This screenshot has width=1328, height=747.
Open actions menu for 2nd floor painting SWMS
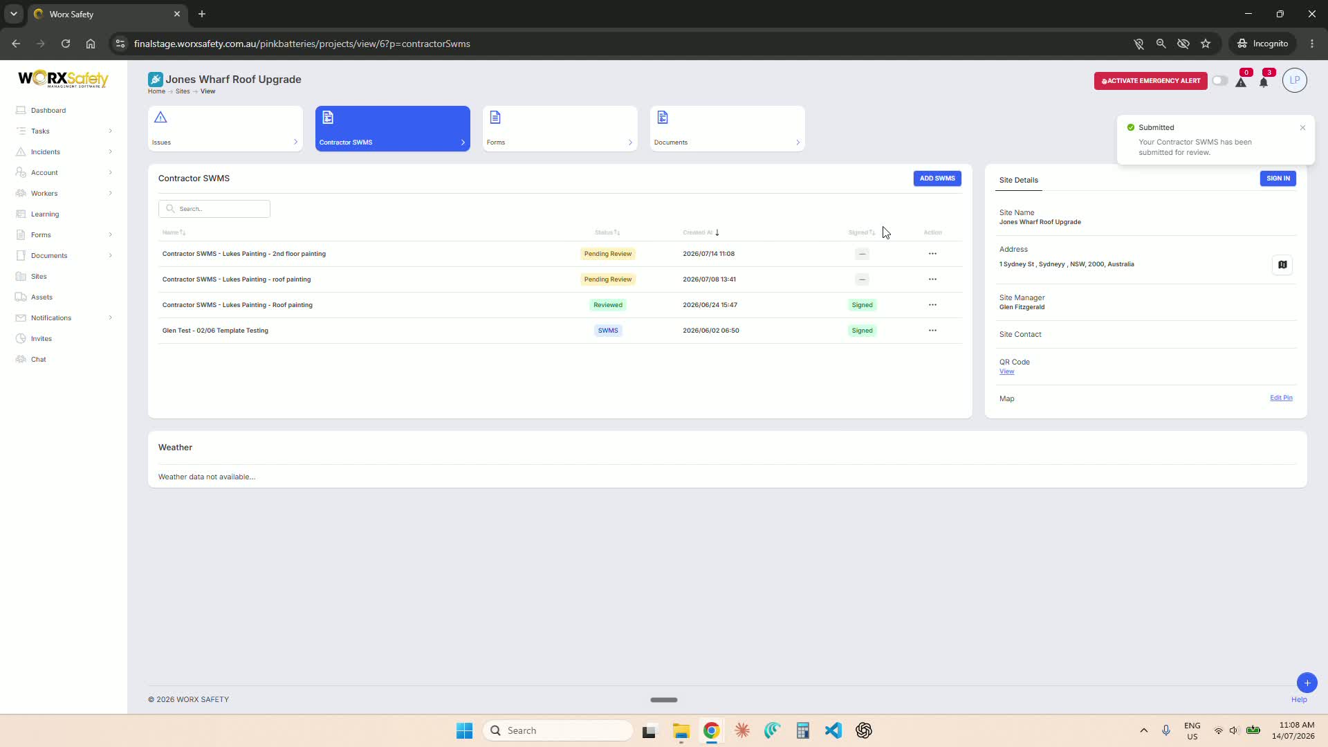click(932, 254)
